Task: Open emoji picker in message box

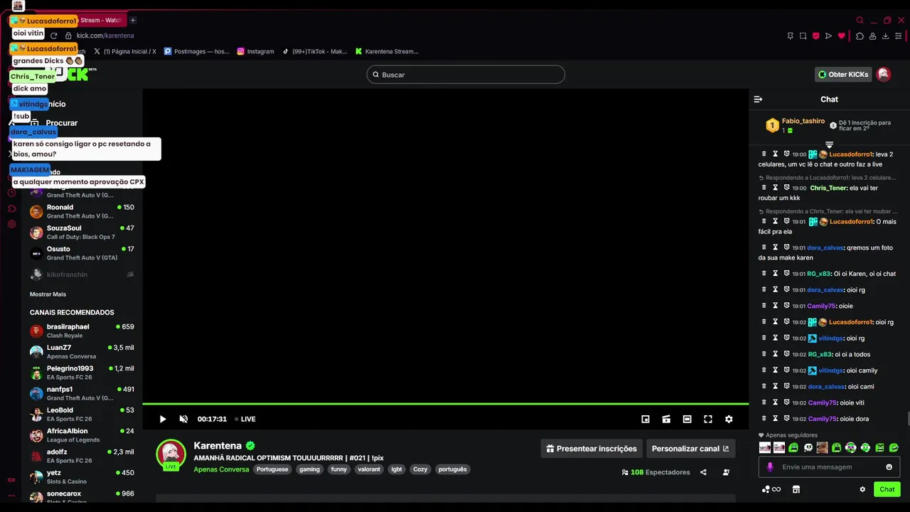Action: tap(889, 467)
